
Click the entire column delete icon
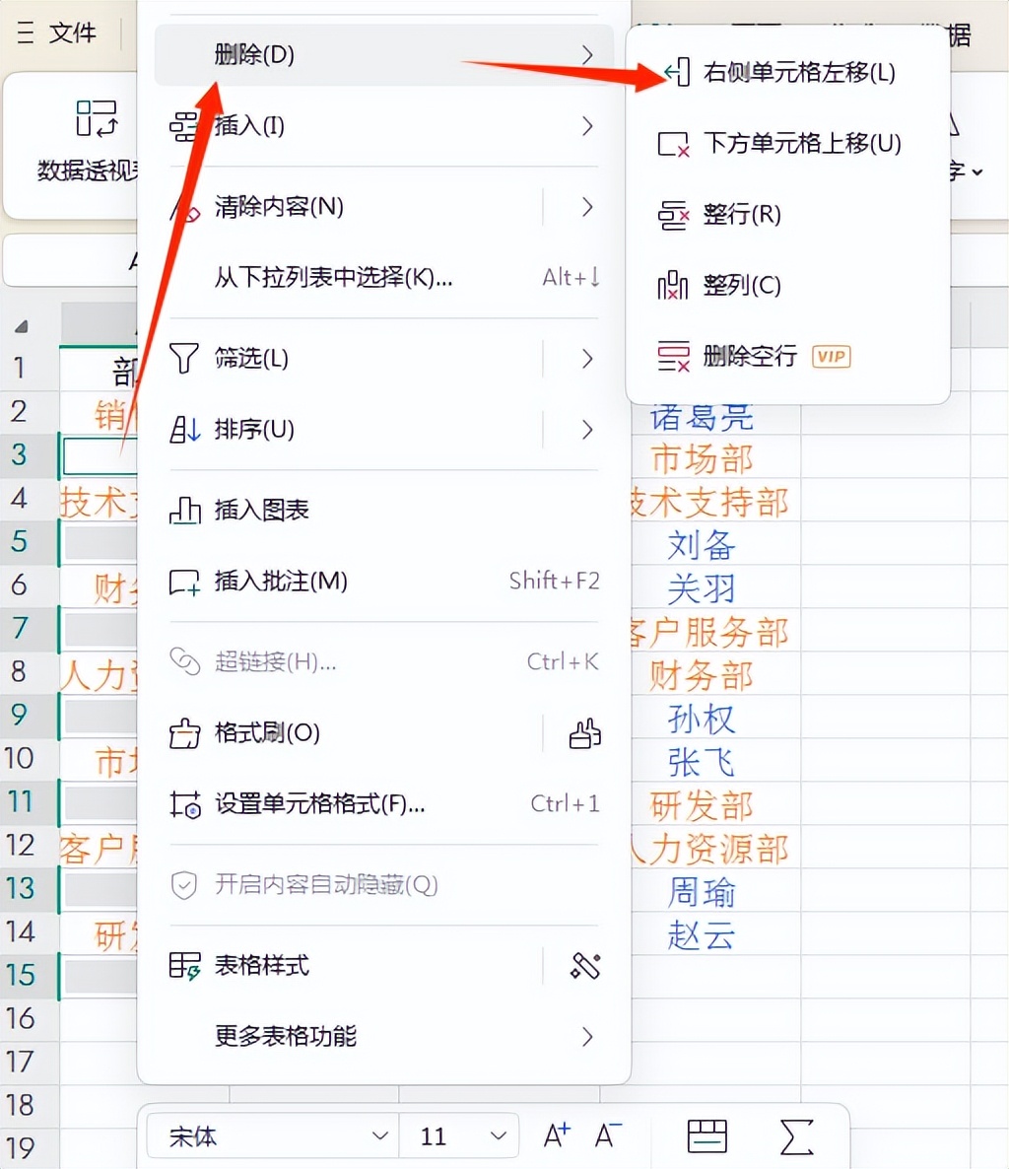[672, 286]
